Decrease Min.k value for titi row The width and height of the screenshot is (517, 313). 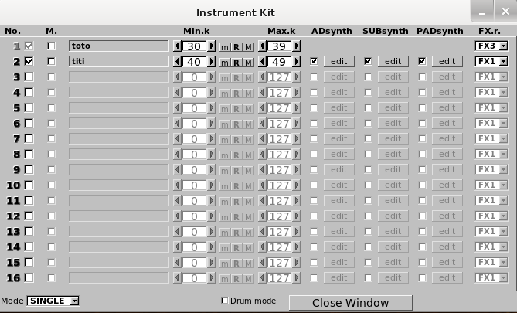[177, 61]
